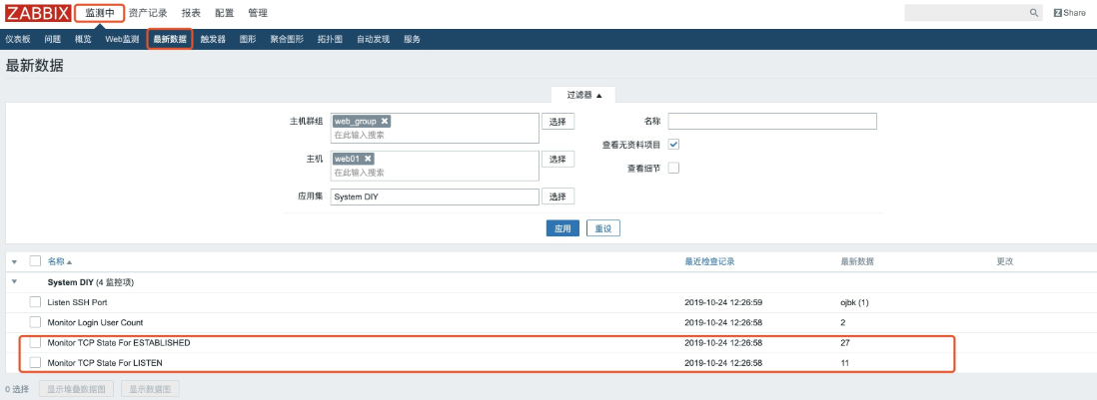
Task: Click 选择 next to 应用集
Action: tap(557, 197)
